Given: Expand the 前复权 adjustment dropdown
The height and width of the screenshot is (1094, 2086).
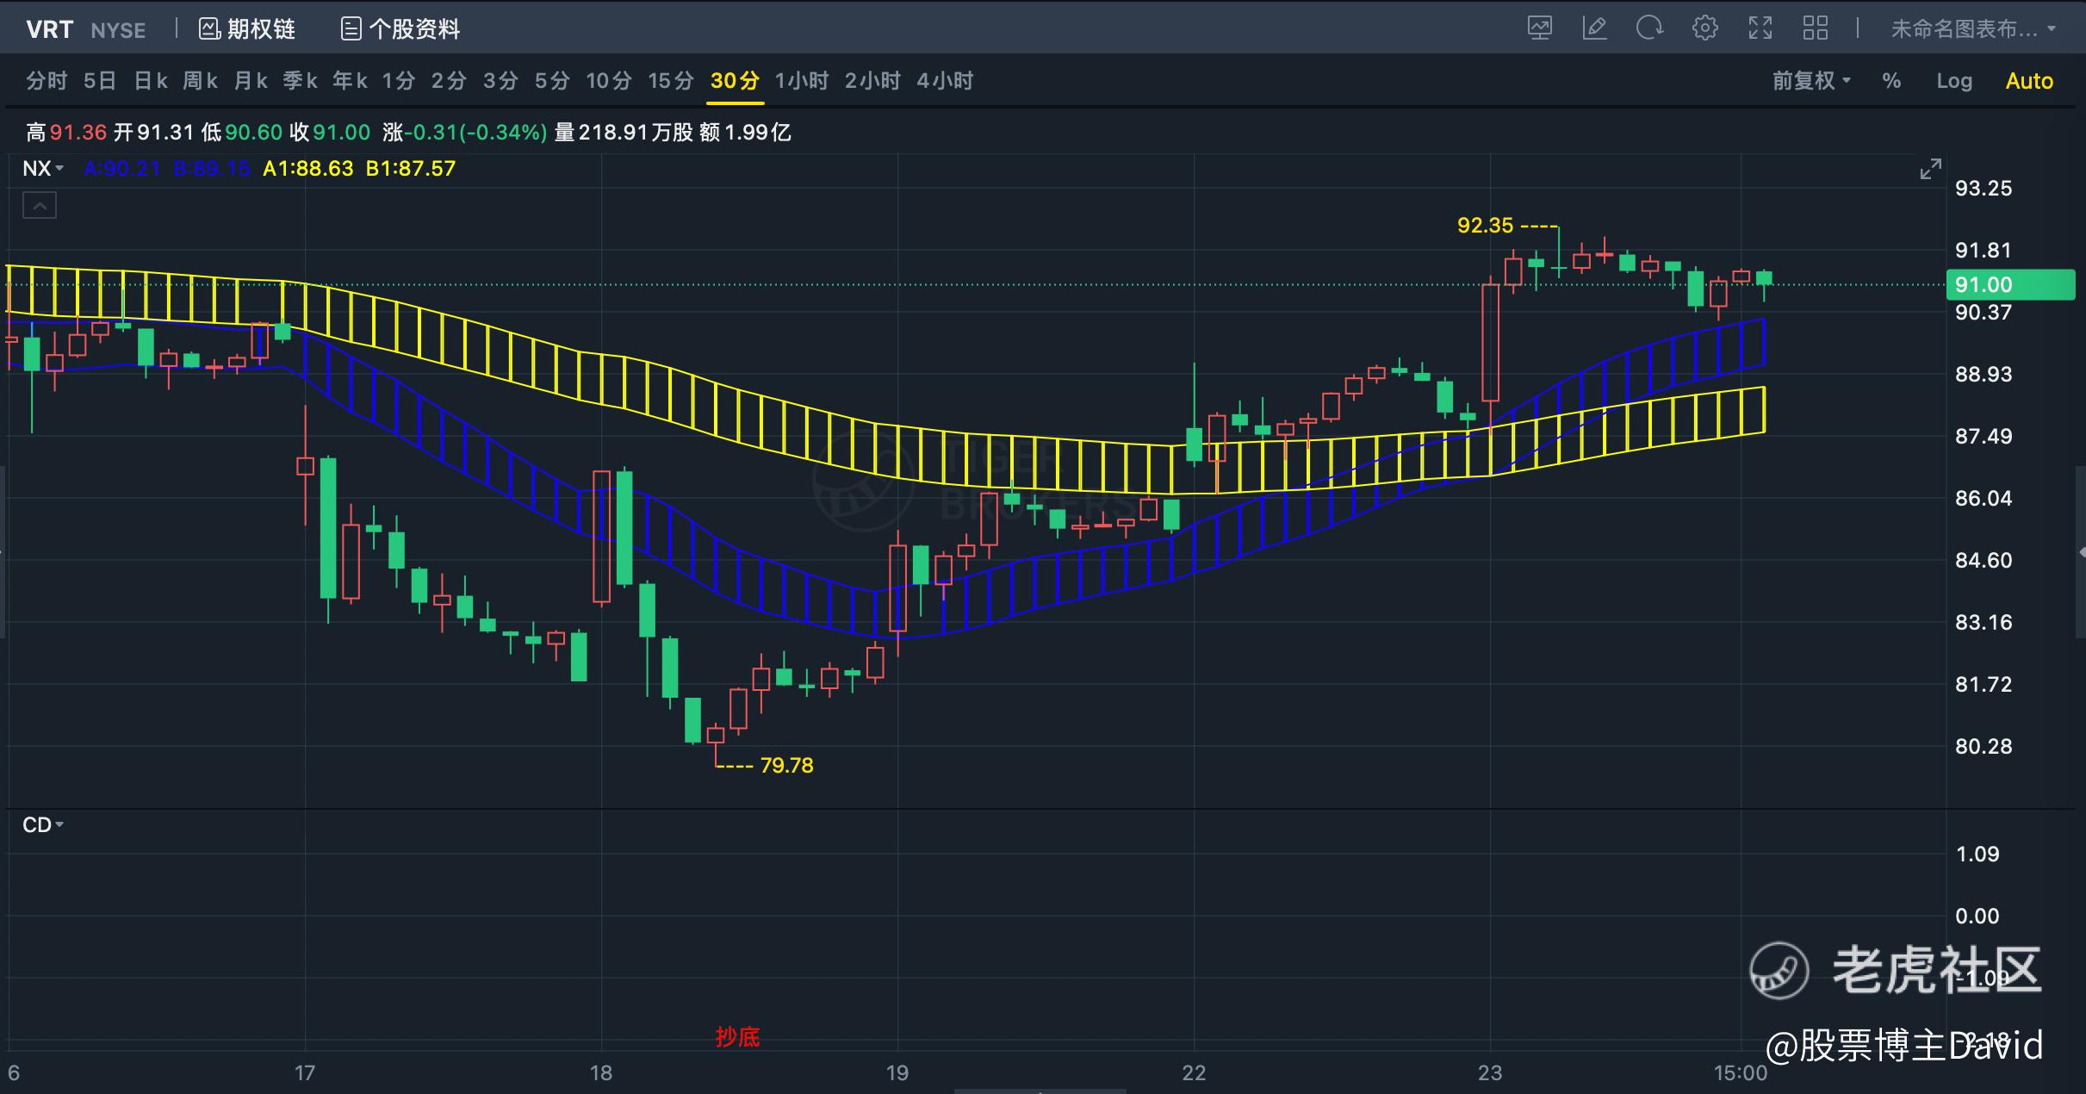Looking at the screenshot, I should pyautogui.click(x=1811, y=81).
